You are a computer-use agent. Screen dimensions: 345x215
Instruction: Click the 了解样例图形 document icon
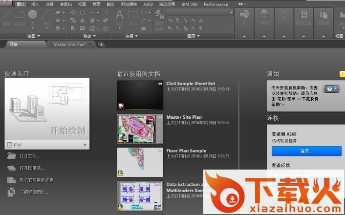coord(12,192)
